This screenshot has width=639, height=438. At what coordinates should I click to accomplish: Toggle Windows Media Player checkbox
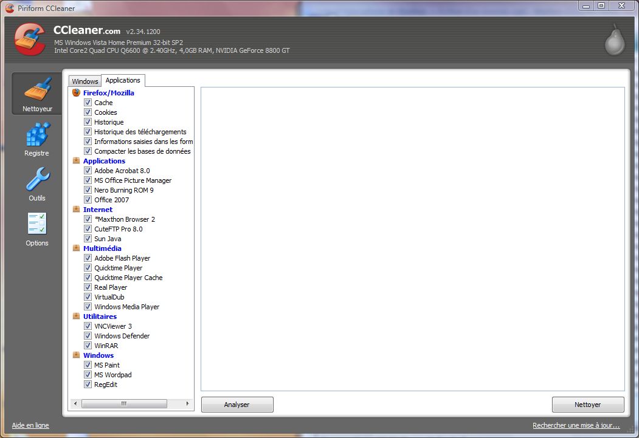pos(88,307)
